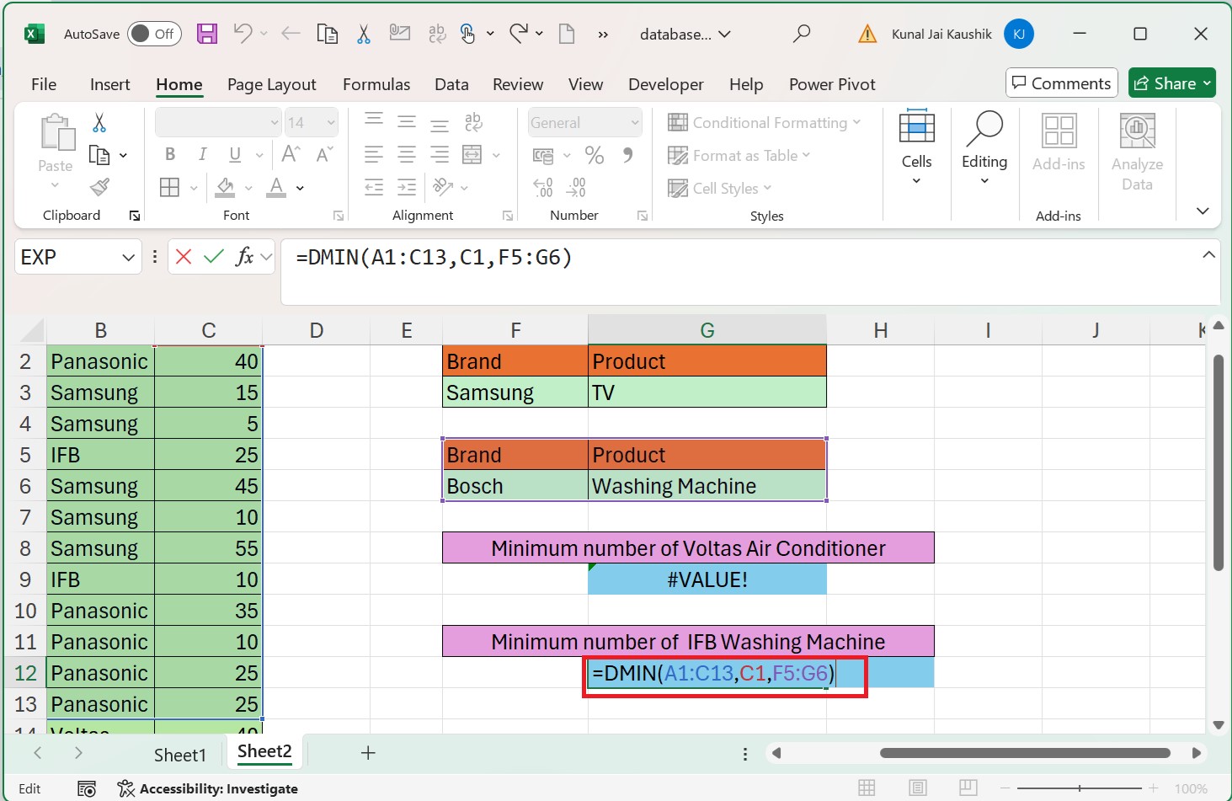Click the Increase Decimal icon
Image resolution: width=1232 pixels, height=801 pixels.
click(x=541, y=187)
